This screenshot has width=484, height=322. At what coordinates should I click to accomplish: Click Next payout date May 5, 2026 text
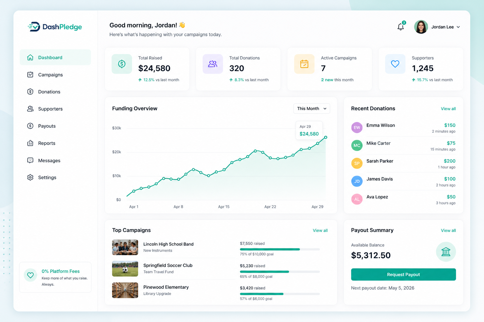[x=383, y=288]
